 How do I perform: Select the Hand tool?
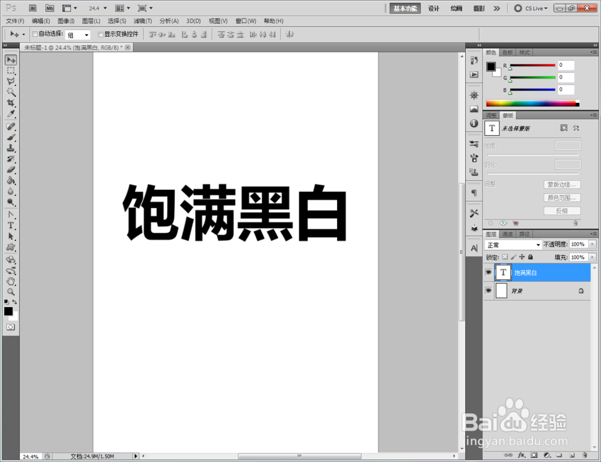(x=11, y=281)
